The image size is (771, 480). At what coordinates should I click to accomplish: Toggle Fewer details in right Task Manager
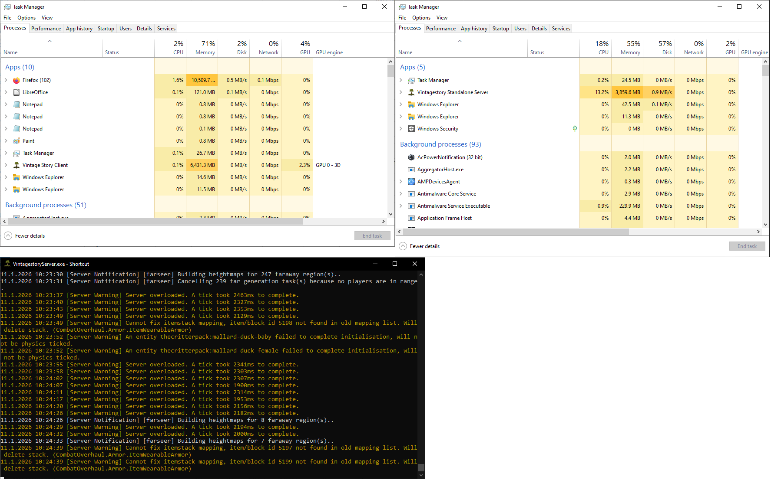pyautogui.click(x=403, y=246)
